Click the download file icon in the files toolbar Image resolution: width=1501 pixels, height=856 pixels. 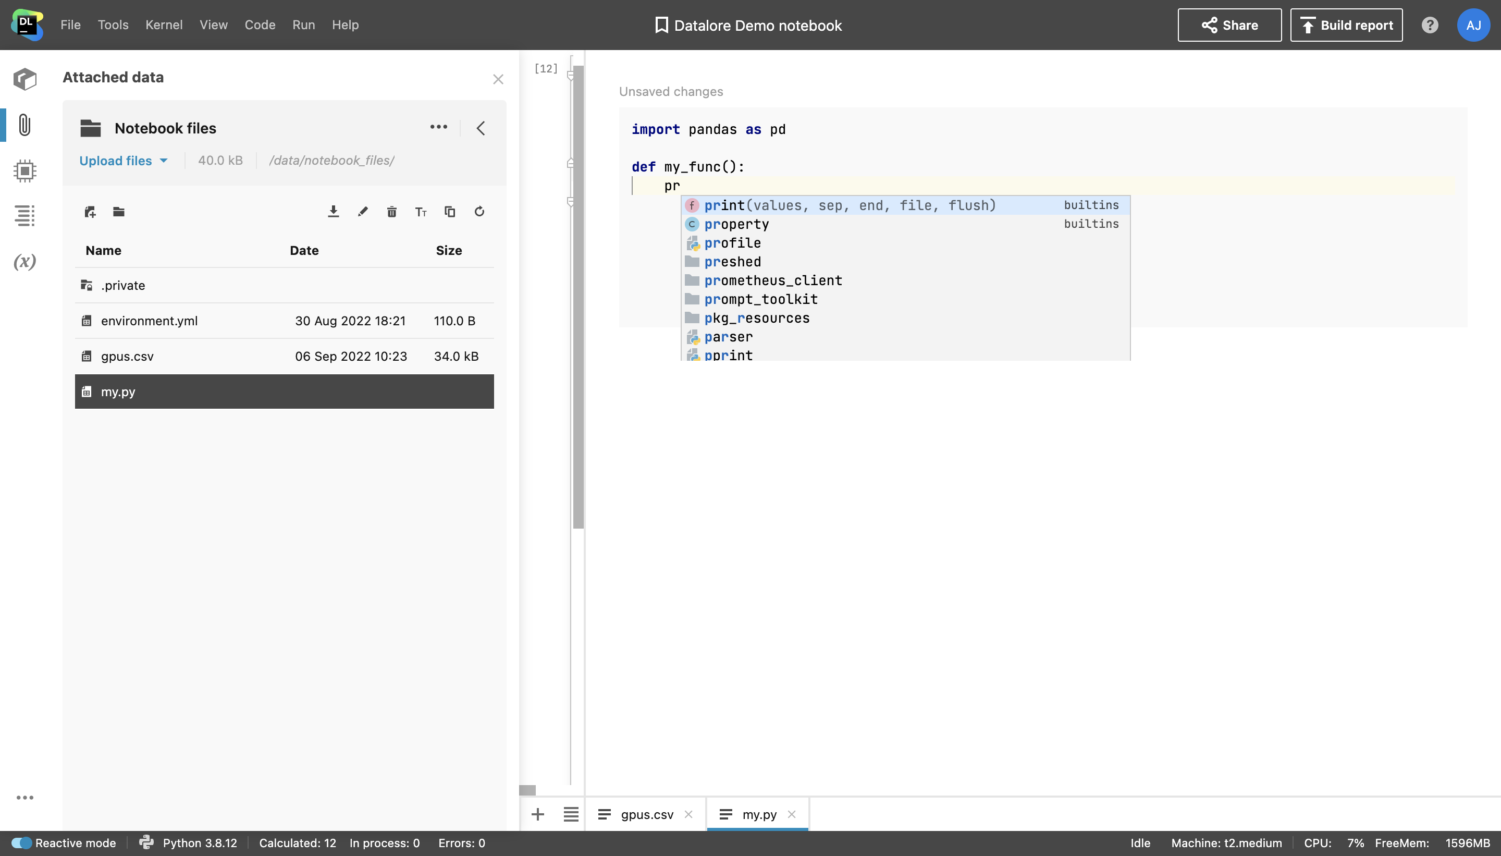333,212
